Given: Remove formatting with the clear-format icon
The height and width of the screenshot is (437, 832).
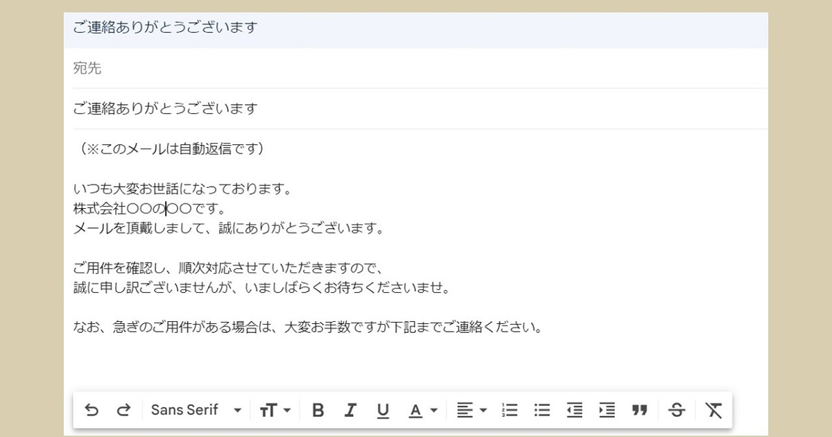Looking at the screenshot, I should [x=713, y=410].
